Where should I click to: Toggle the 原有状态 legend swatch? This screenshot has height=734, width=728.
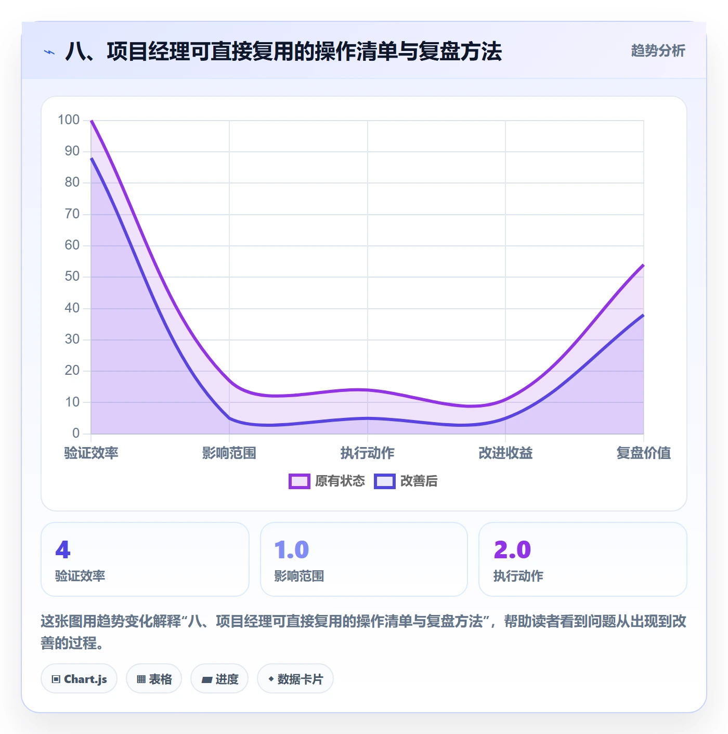coord(299,481)
